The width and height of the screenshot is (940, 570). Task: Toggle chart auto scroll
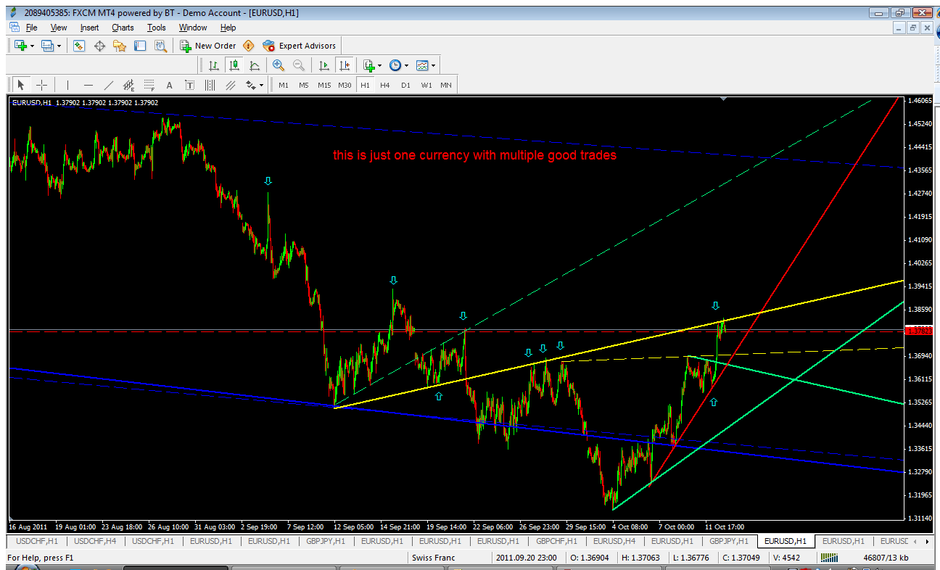pyautogui.click(x=324, y=65)
